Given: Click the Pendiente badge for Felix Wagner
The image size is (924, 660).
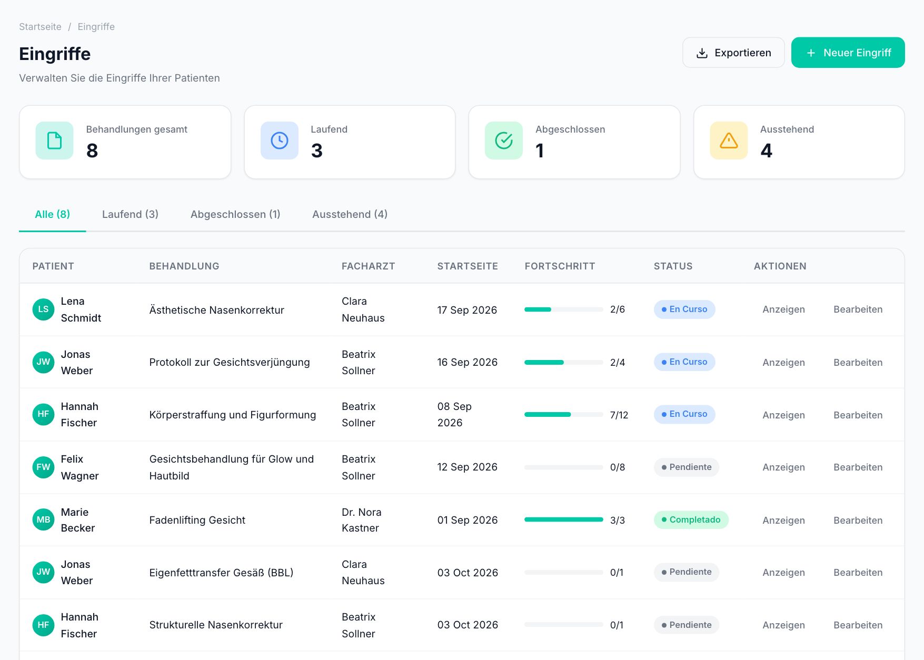Looking at the screenshot, I should click(687, 467).
